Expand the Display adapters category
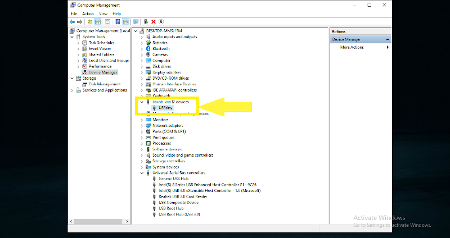 point(142,72)
